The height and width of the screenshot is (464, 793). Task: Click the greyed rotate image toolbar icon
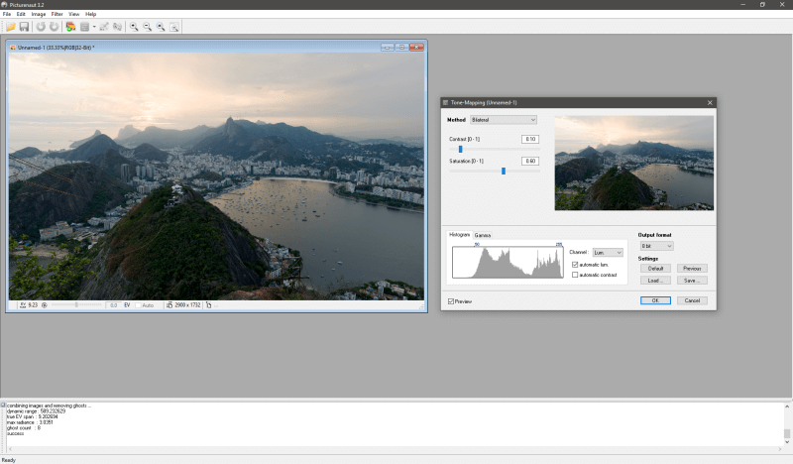tap(117, 27)
